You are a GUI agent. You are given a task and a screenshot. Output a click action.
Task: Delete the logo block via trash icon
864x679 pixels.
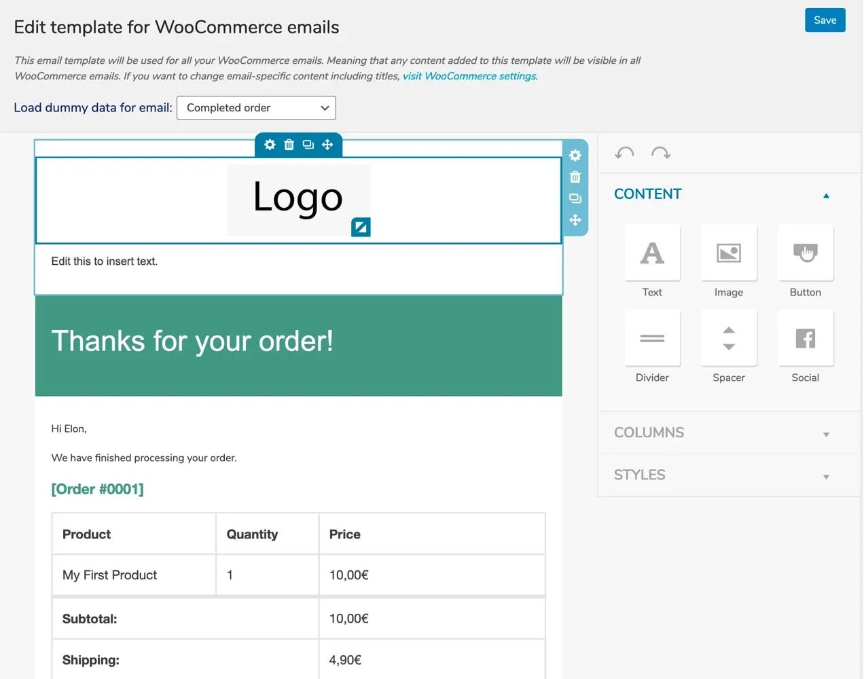click(x=289, y=145)
